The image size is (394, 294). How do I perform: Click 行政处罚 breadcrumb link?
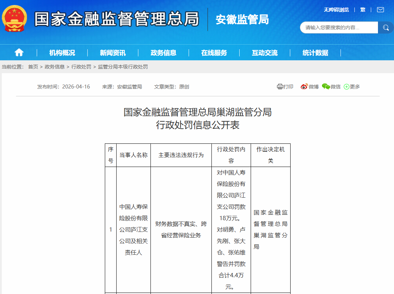tap(81, 67)
